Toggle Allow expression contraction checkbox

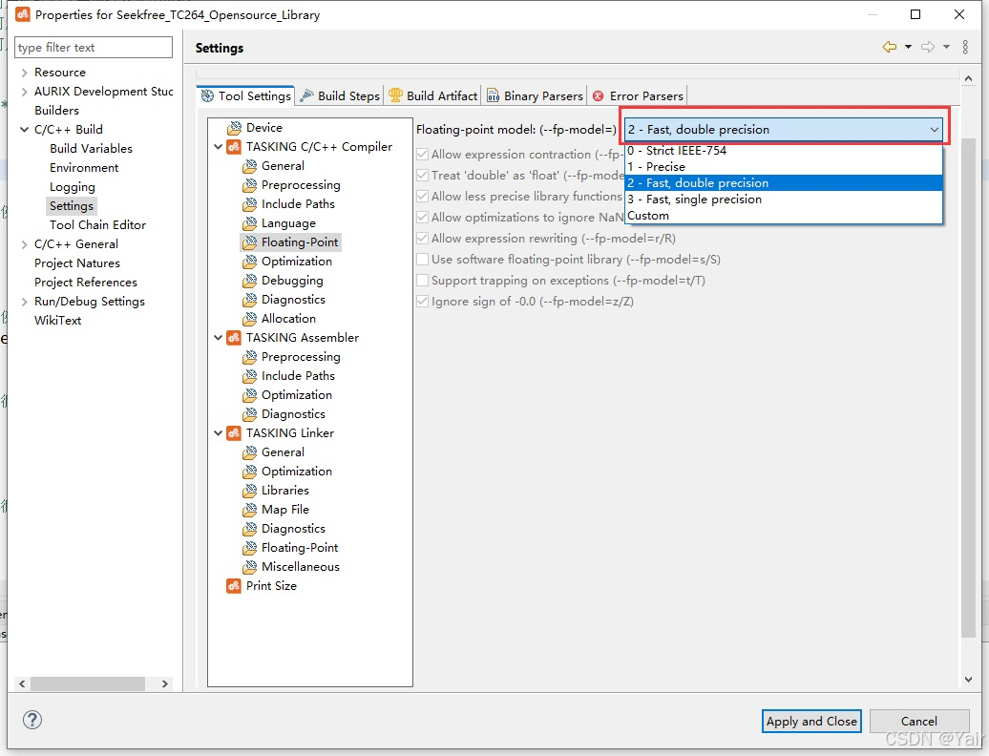(423, 154)
